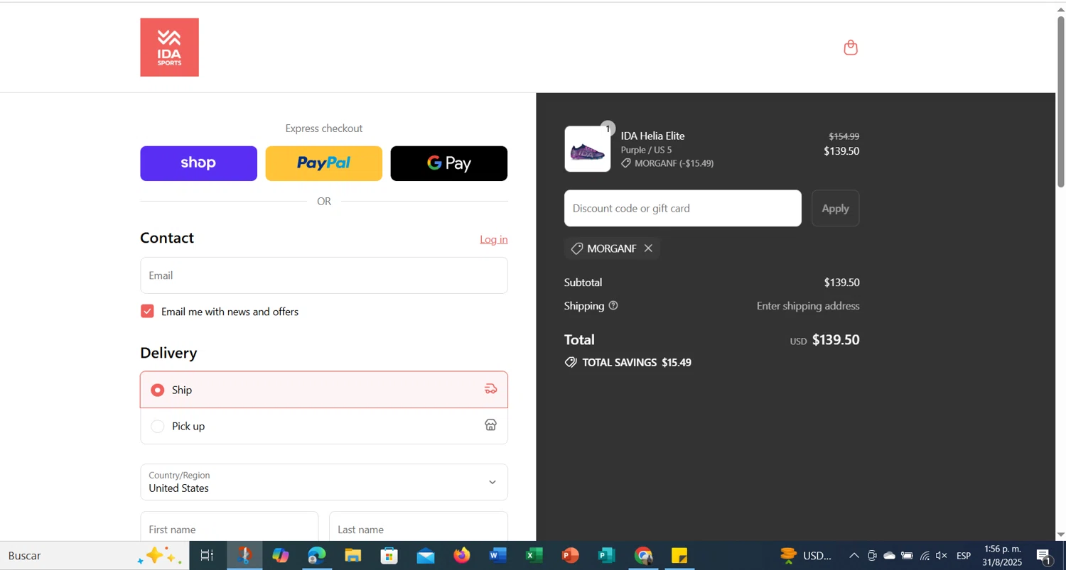
Task: Click the struck-through $154.99 price
Action: (844, 136)
